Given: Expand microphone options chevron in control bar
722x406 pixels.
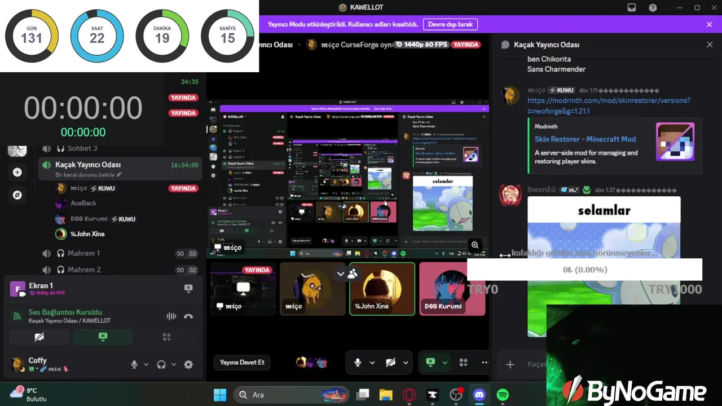Looking at the screenshot, I should point(372,363).
